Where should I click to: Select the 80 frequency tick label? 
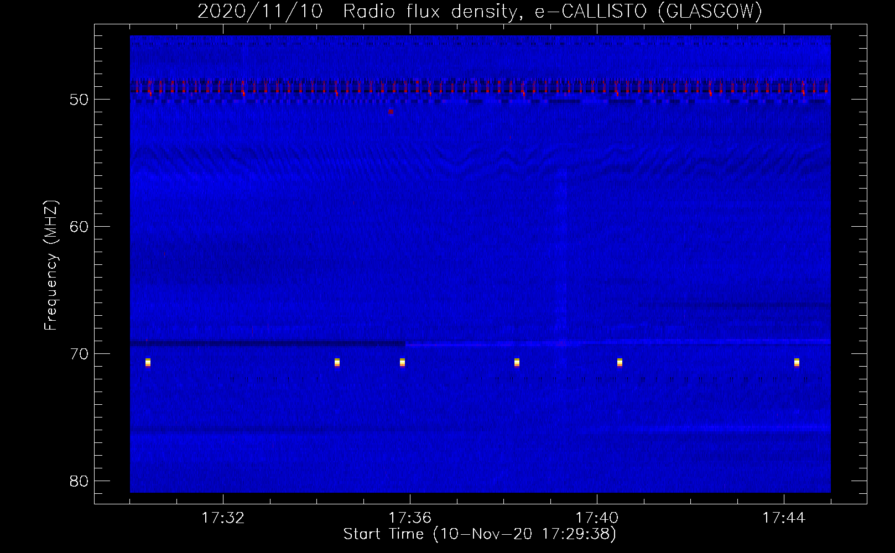(79, 481)
